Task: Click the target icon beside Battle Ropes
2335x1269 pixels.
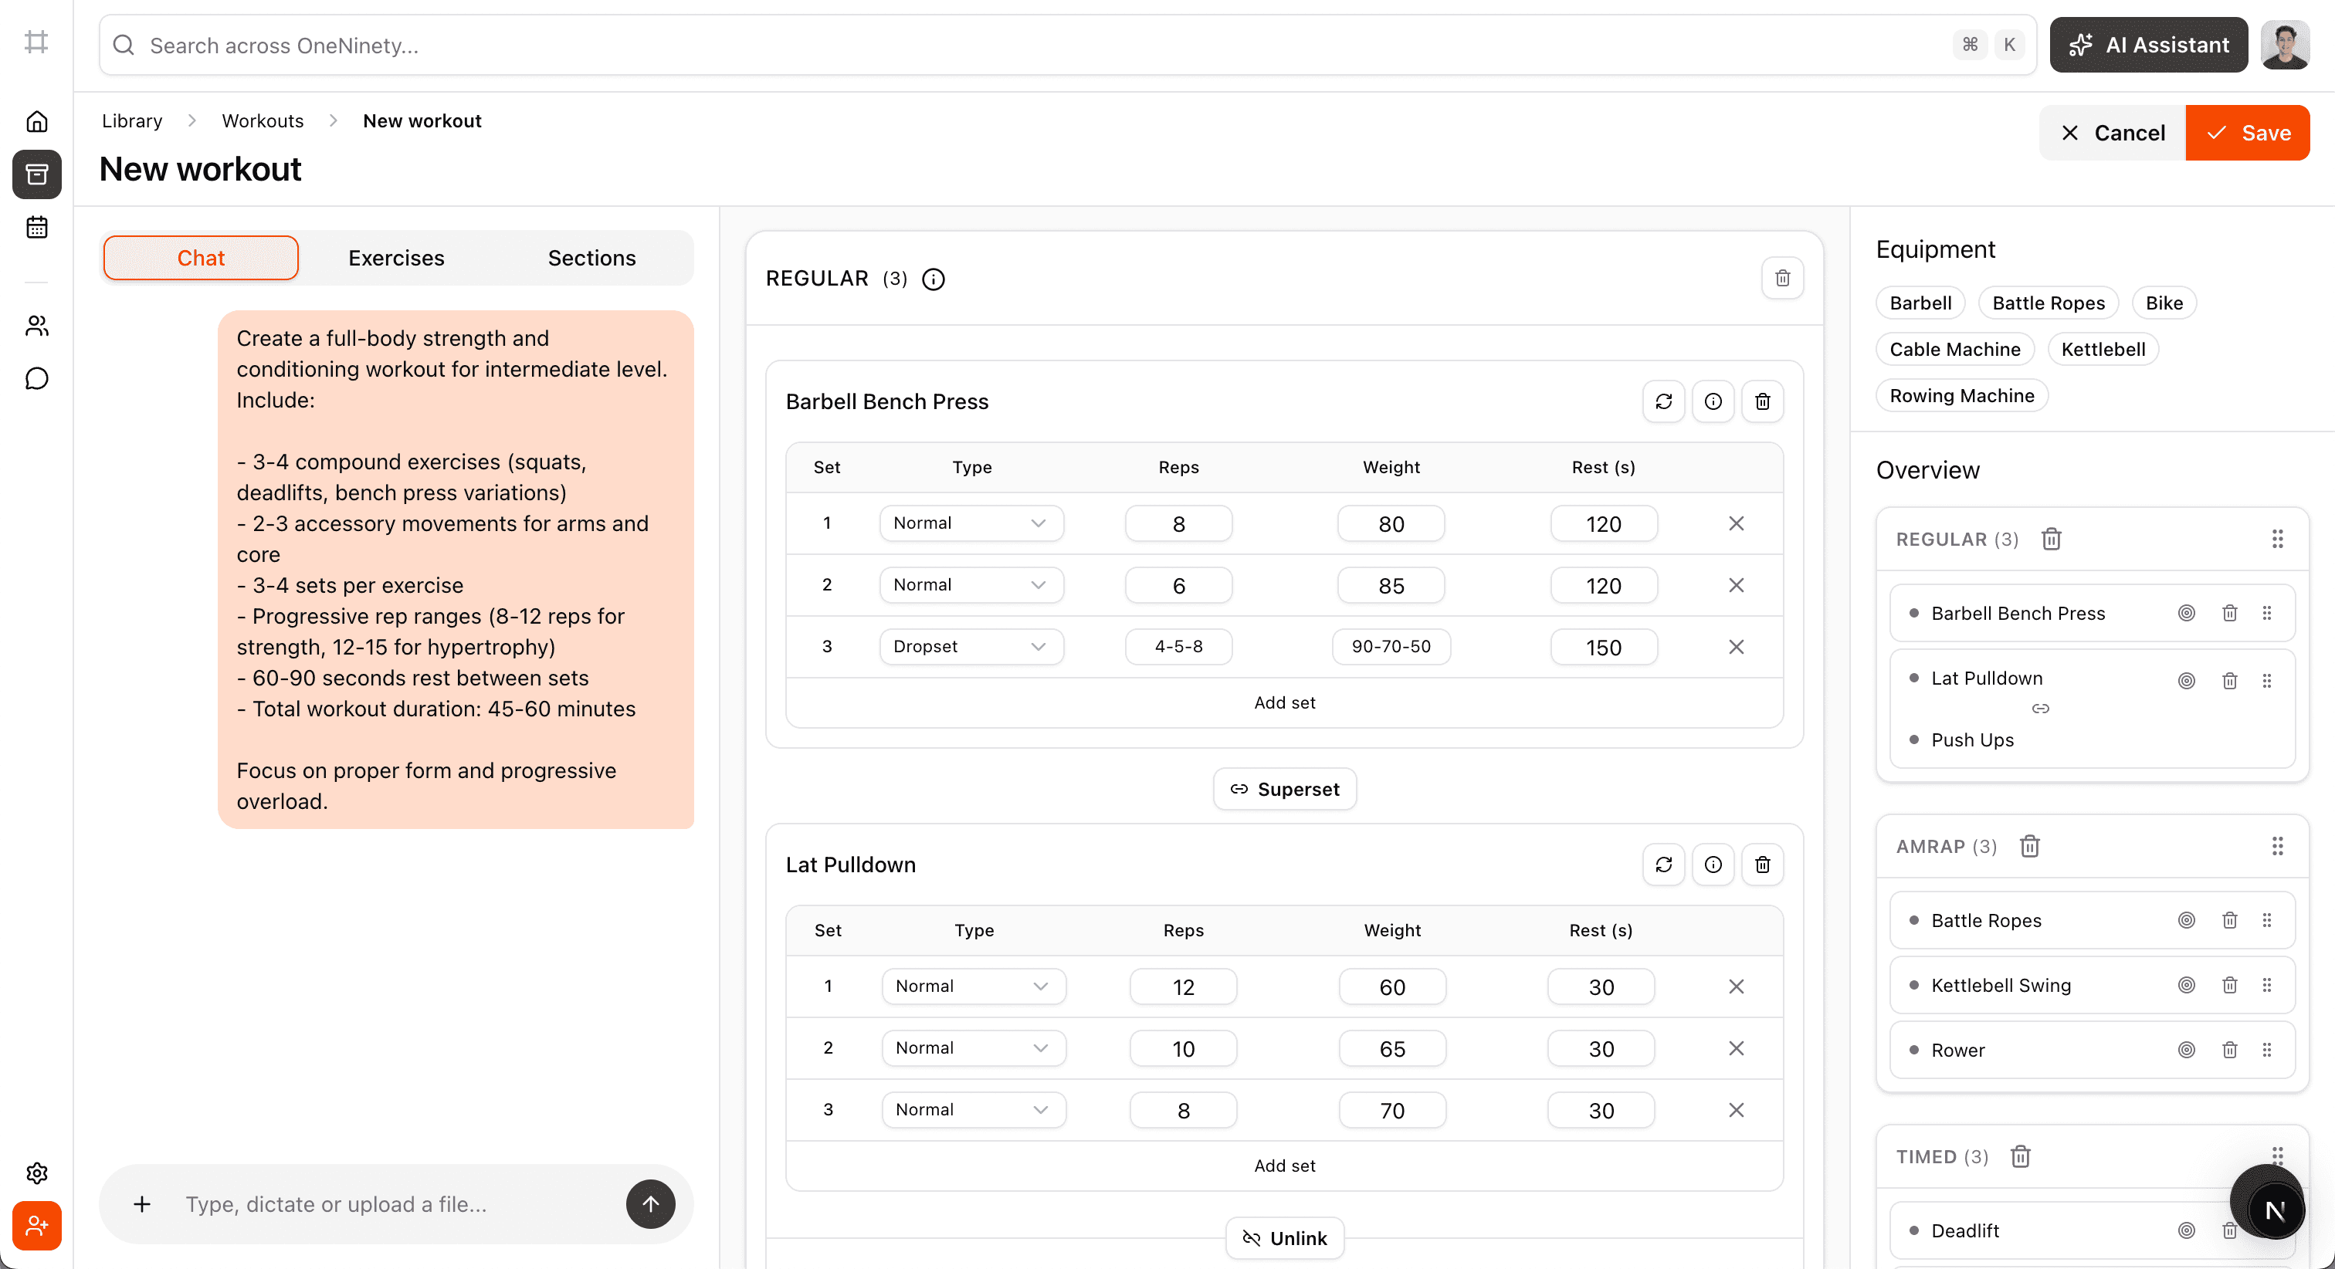Action: (2186, 921)
